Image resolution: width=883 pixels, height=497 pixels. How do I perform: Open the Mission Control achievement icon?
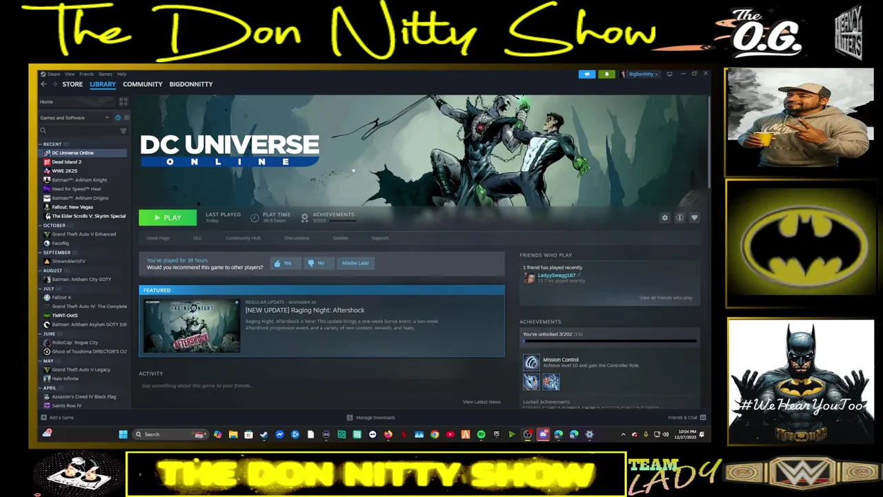pos(530,362)
